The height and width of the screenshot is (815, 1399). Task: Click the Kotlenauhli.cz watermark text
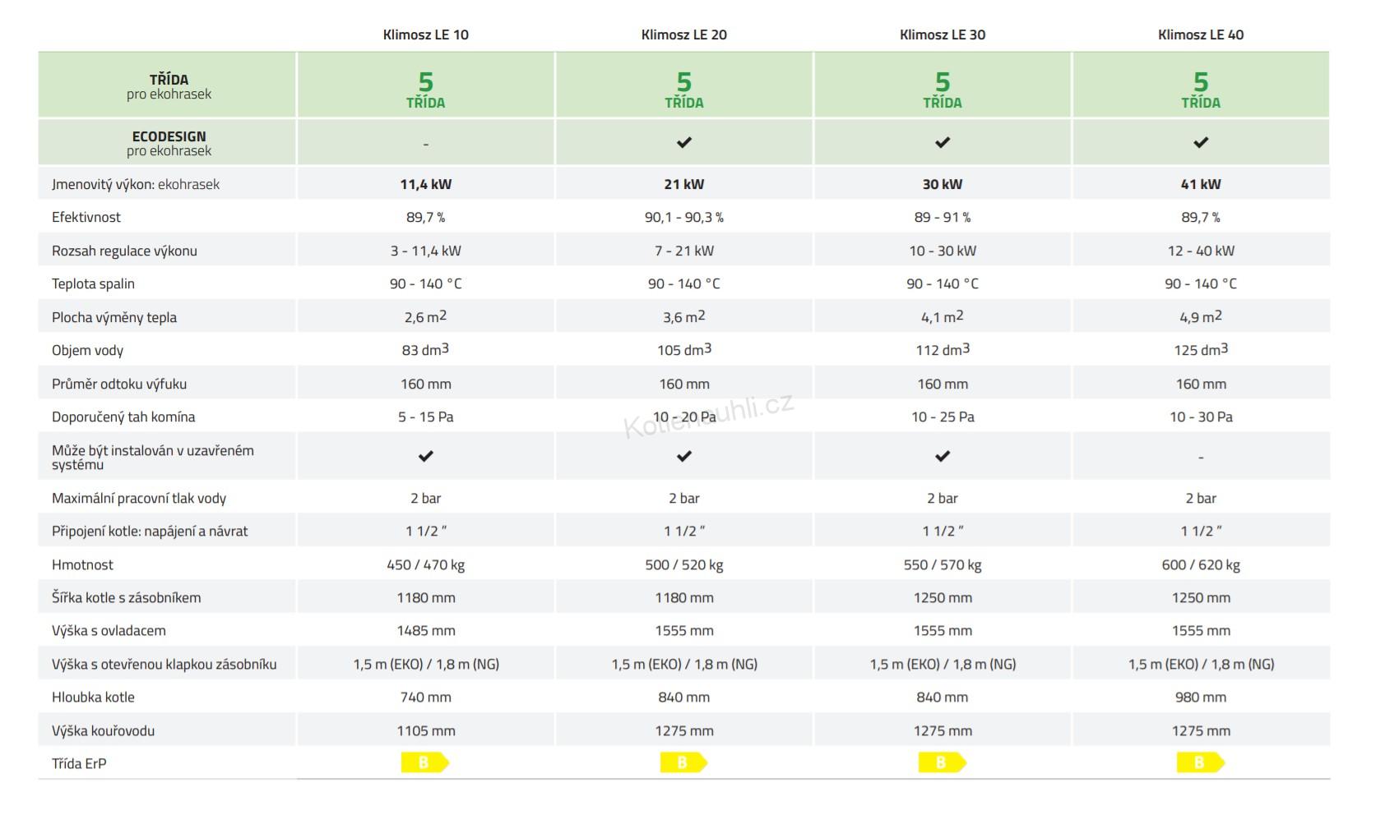click(709, 417)
